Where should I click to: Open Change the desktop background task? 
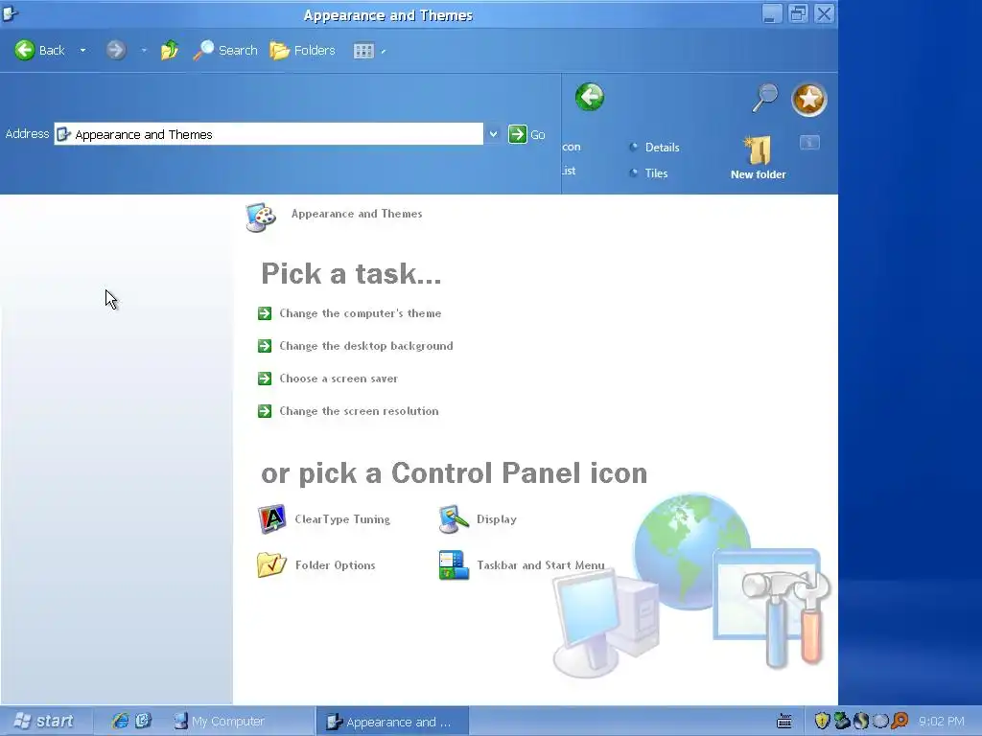365,345
